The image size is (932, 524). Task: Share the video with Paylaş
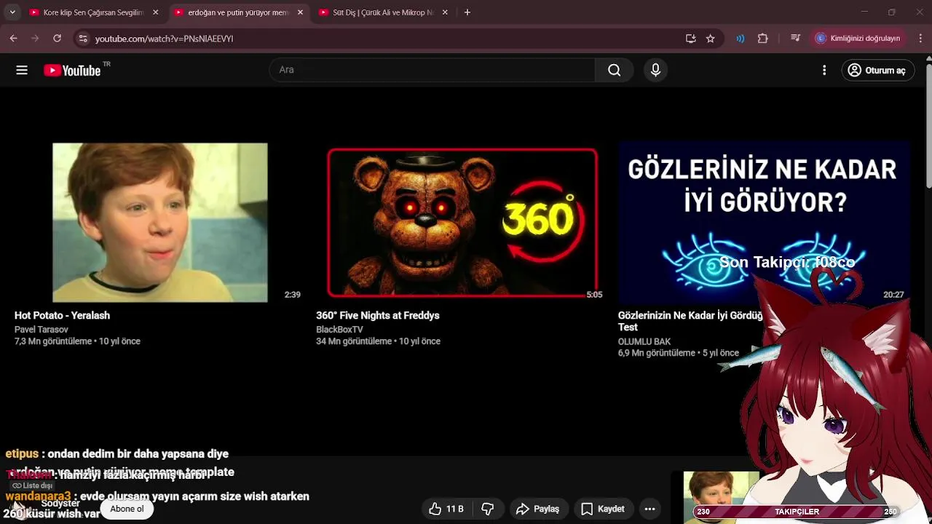click(x=537, y=509)
